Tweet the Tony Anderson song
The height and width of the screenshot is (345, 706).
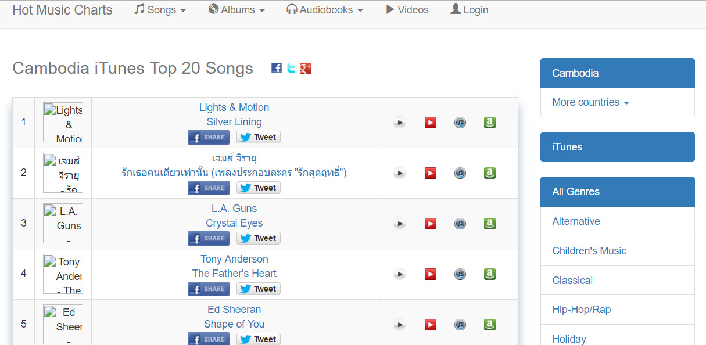click(x=259, y=289)
